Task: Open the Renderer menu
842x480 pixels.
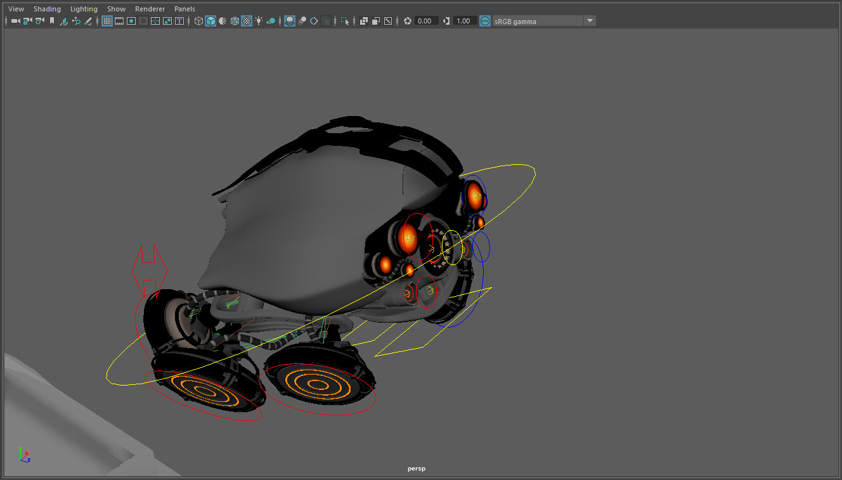Action: 150,8
